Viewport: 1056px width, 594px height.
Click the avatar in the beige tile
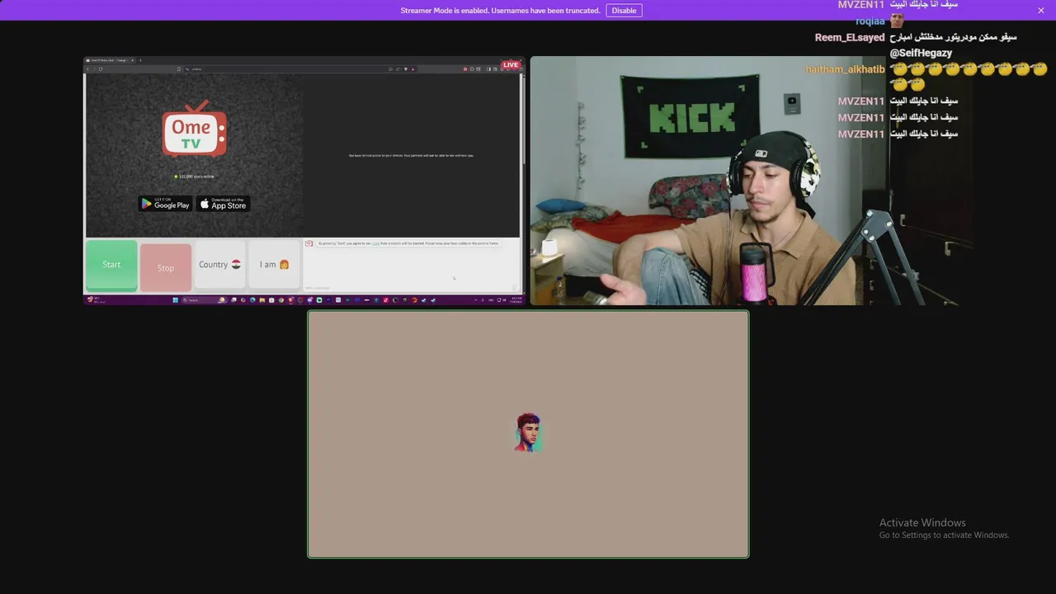[528, 433]
